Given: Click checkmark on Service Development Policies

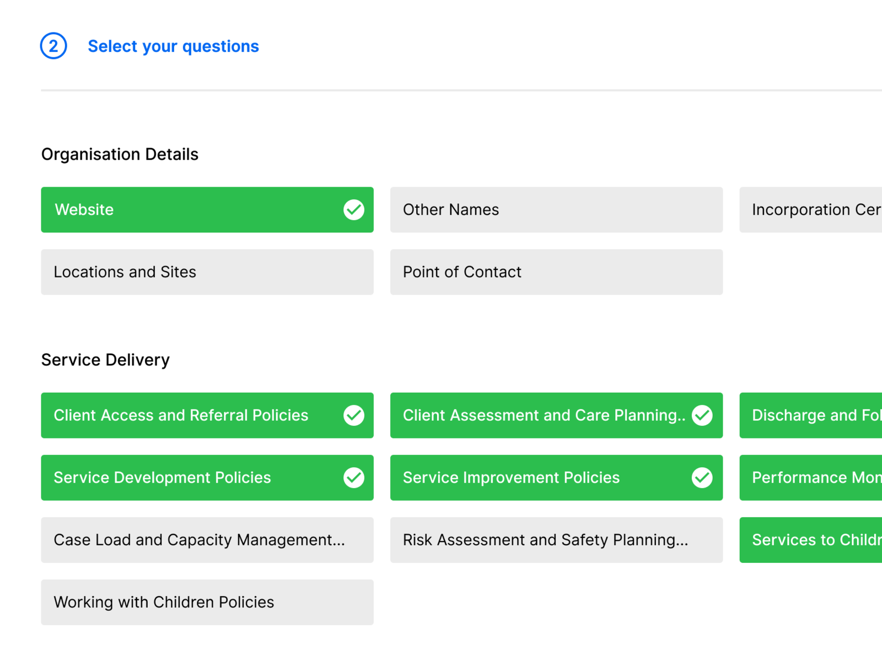Looking at the screenshot, I should 353,478.
